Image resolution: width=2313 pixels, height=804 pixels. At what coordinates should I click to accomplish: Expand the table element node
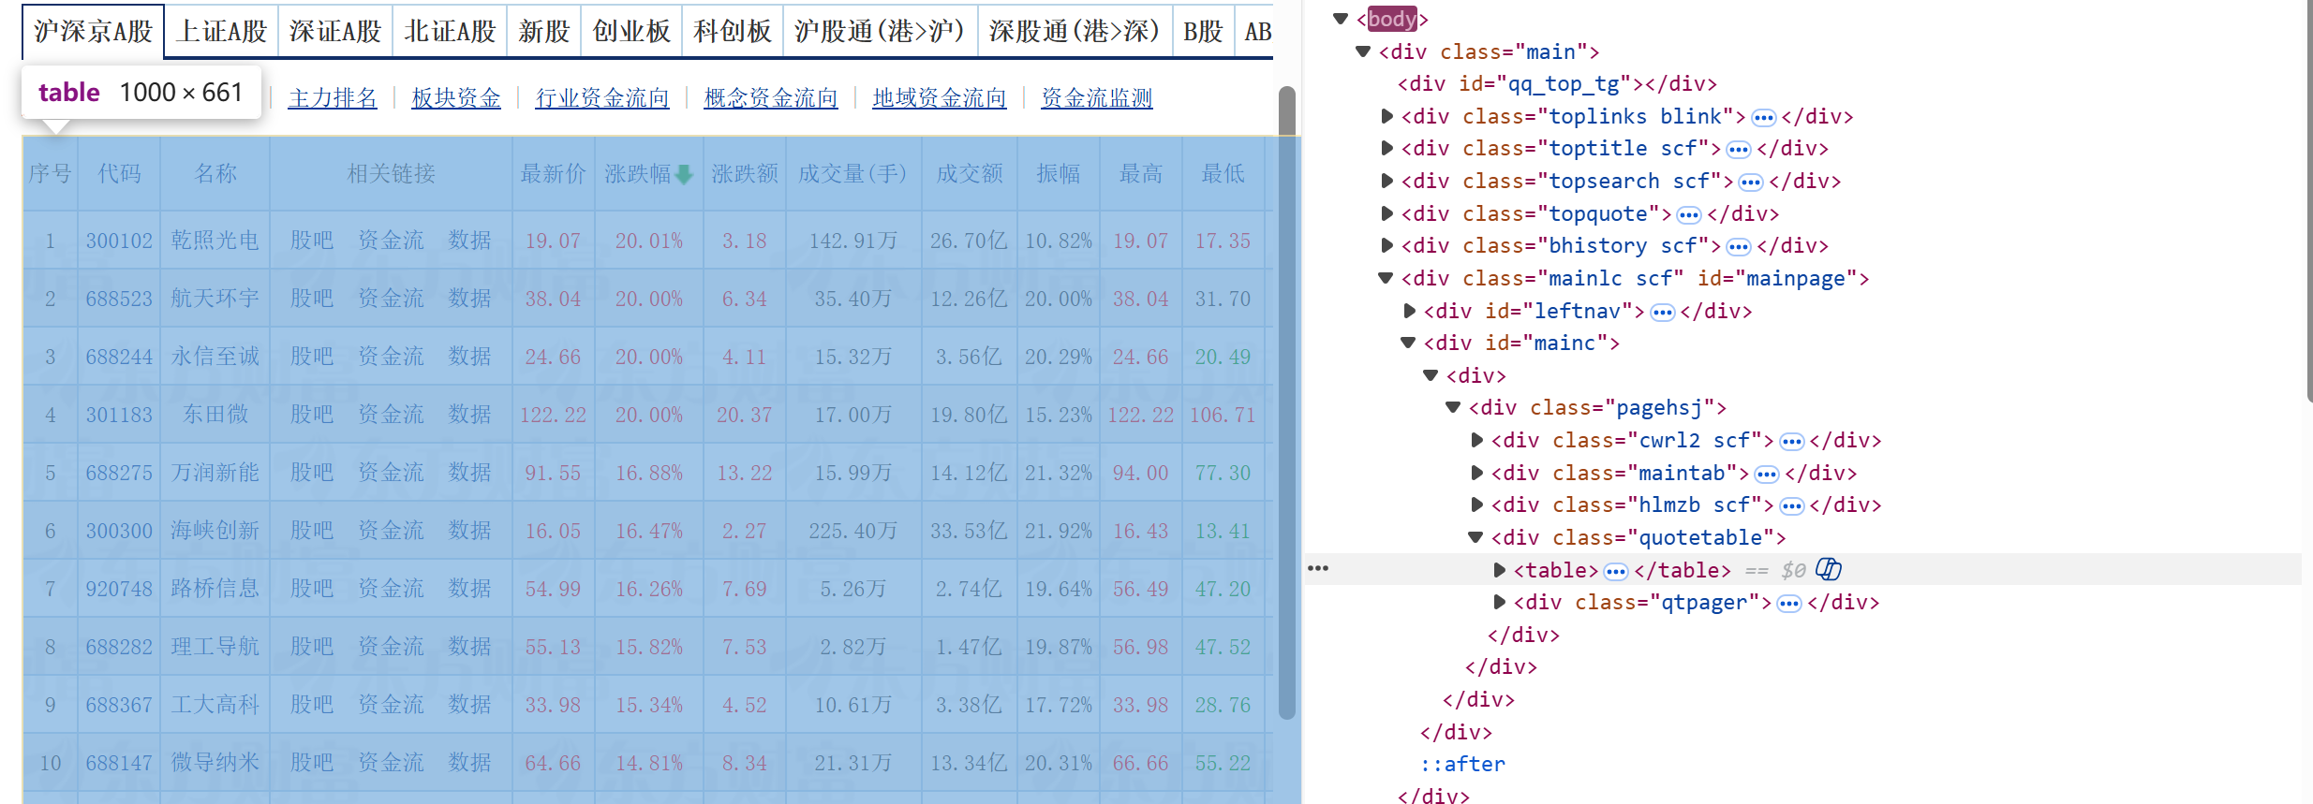click(x=1500, y=570)
